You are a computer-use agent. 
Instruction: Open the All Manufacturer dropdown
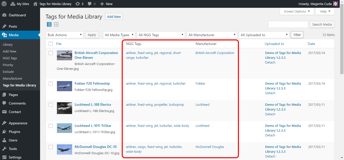[212, 35]
